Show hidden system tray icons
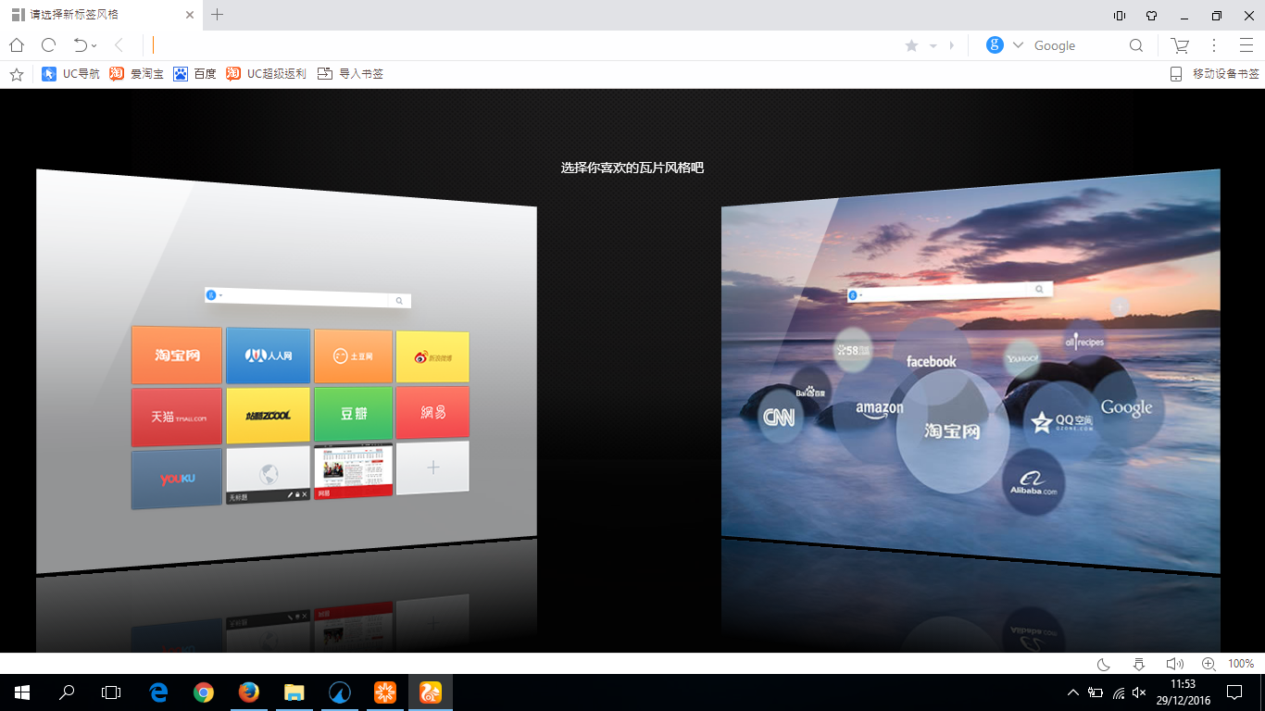 coord(1072,692)
